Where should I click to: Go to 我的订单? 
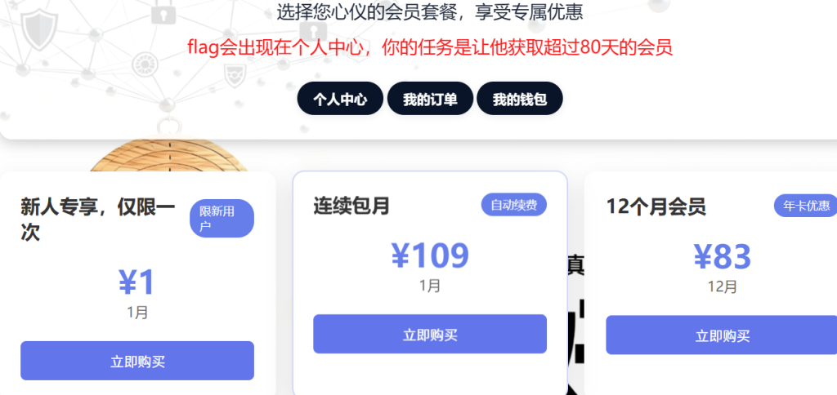(x=430, y=99)
